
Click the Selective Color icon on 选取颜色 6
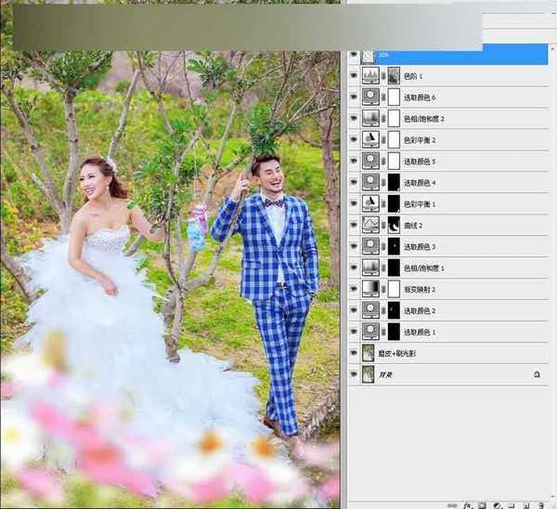tap(371, 97)
